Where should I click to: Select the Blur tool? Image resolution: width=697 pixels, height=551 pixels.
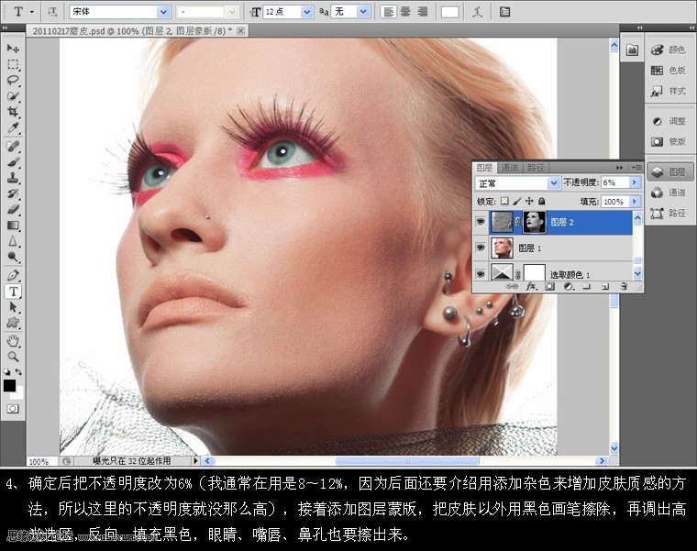[x=13, y=241]
